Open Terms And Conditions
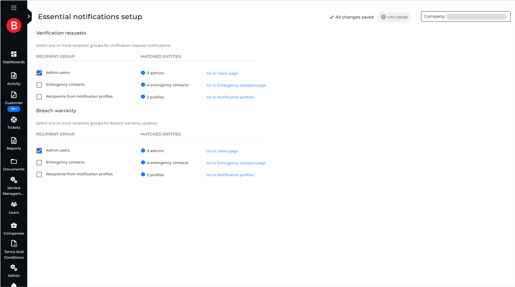Image resolution: width=515 pixels, height=287 pixels. pos(14,249)
